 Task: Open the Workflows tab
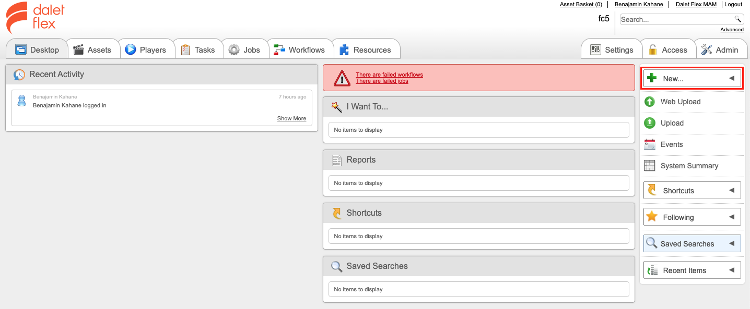[300, 50]
